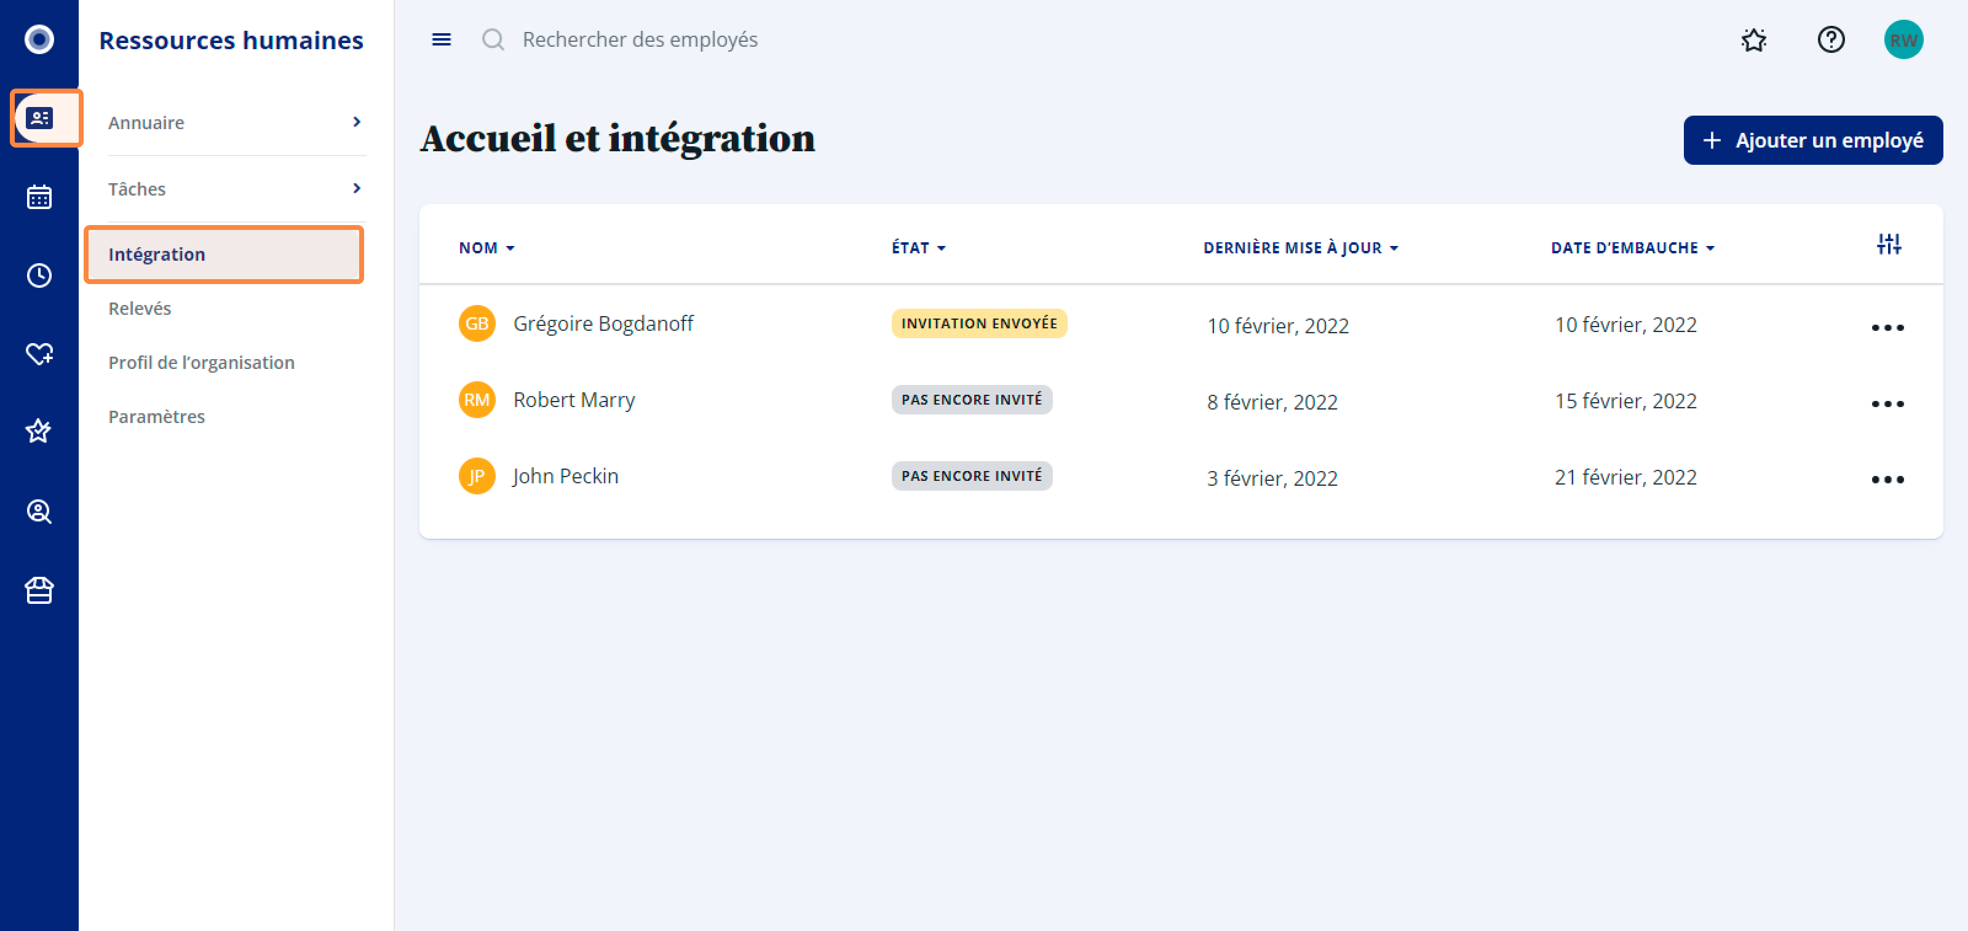Open the star performance sidebar icon
This screenshot has width=1968, height=931.
pyautogui.click(x=39, y=432)
